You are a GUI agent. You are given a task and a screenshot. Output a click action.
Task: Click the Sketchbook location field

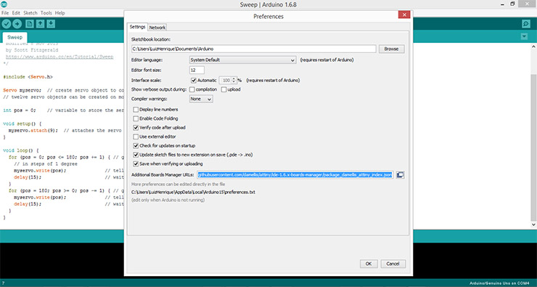click(x=254, y=49)
